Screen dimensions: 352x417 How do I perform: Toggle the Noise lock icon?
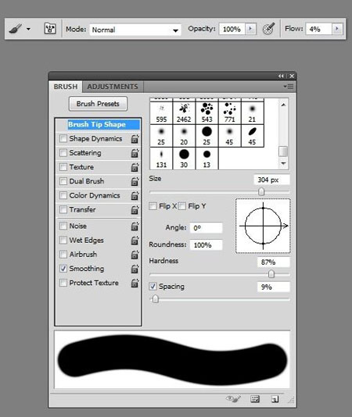click(x=135, y=226)
